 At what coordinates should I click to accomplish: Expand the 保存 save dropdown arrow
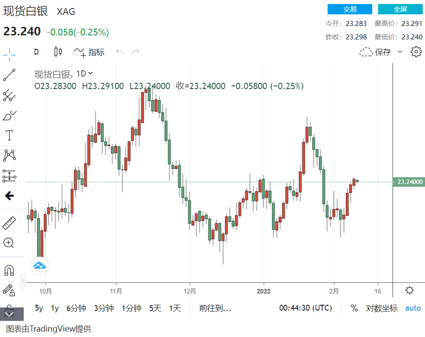coord(400,52)
